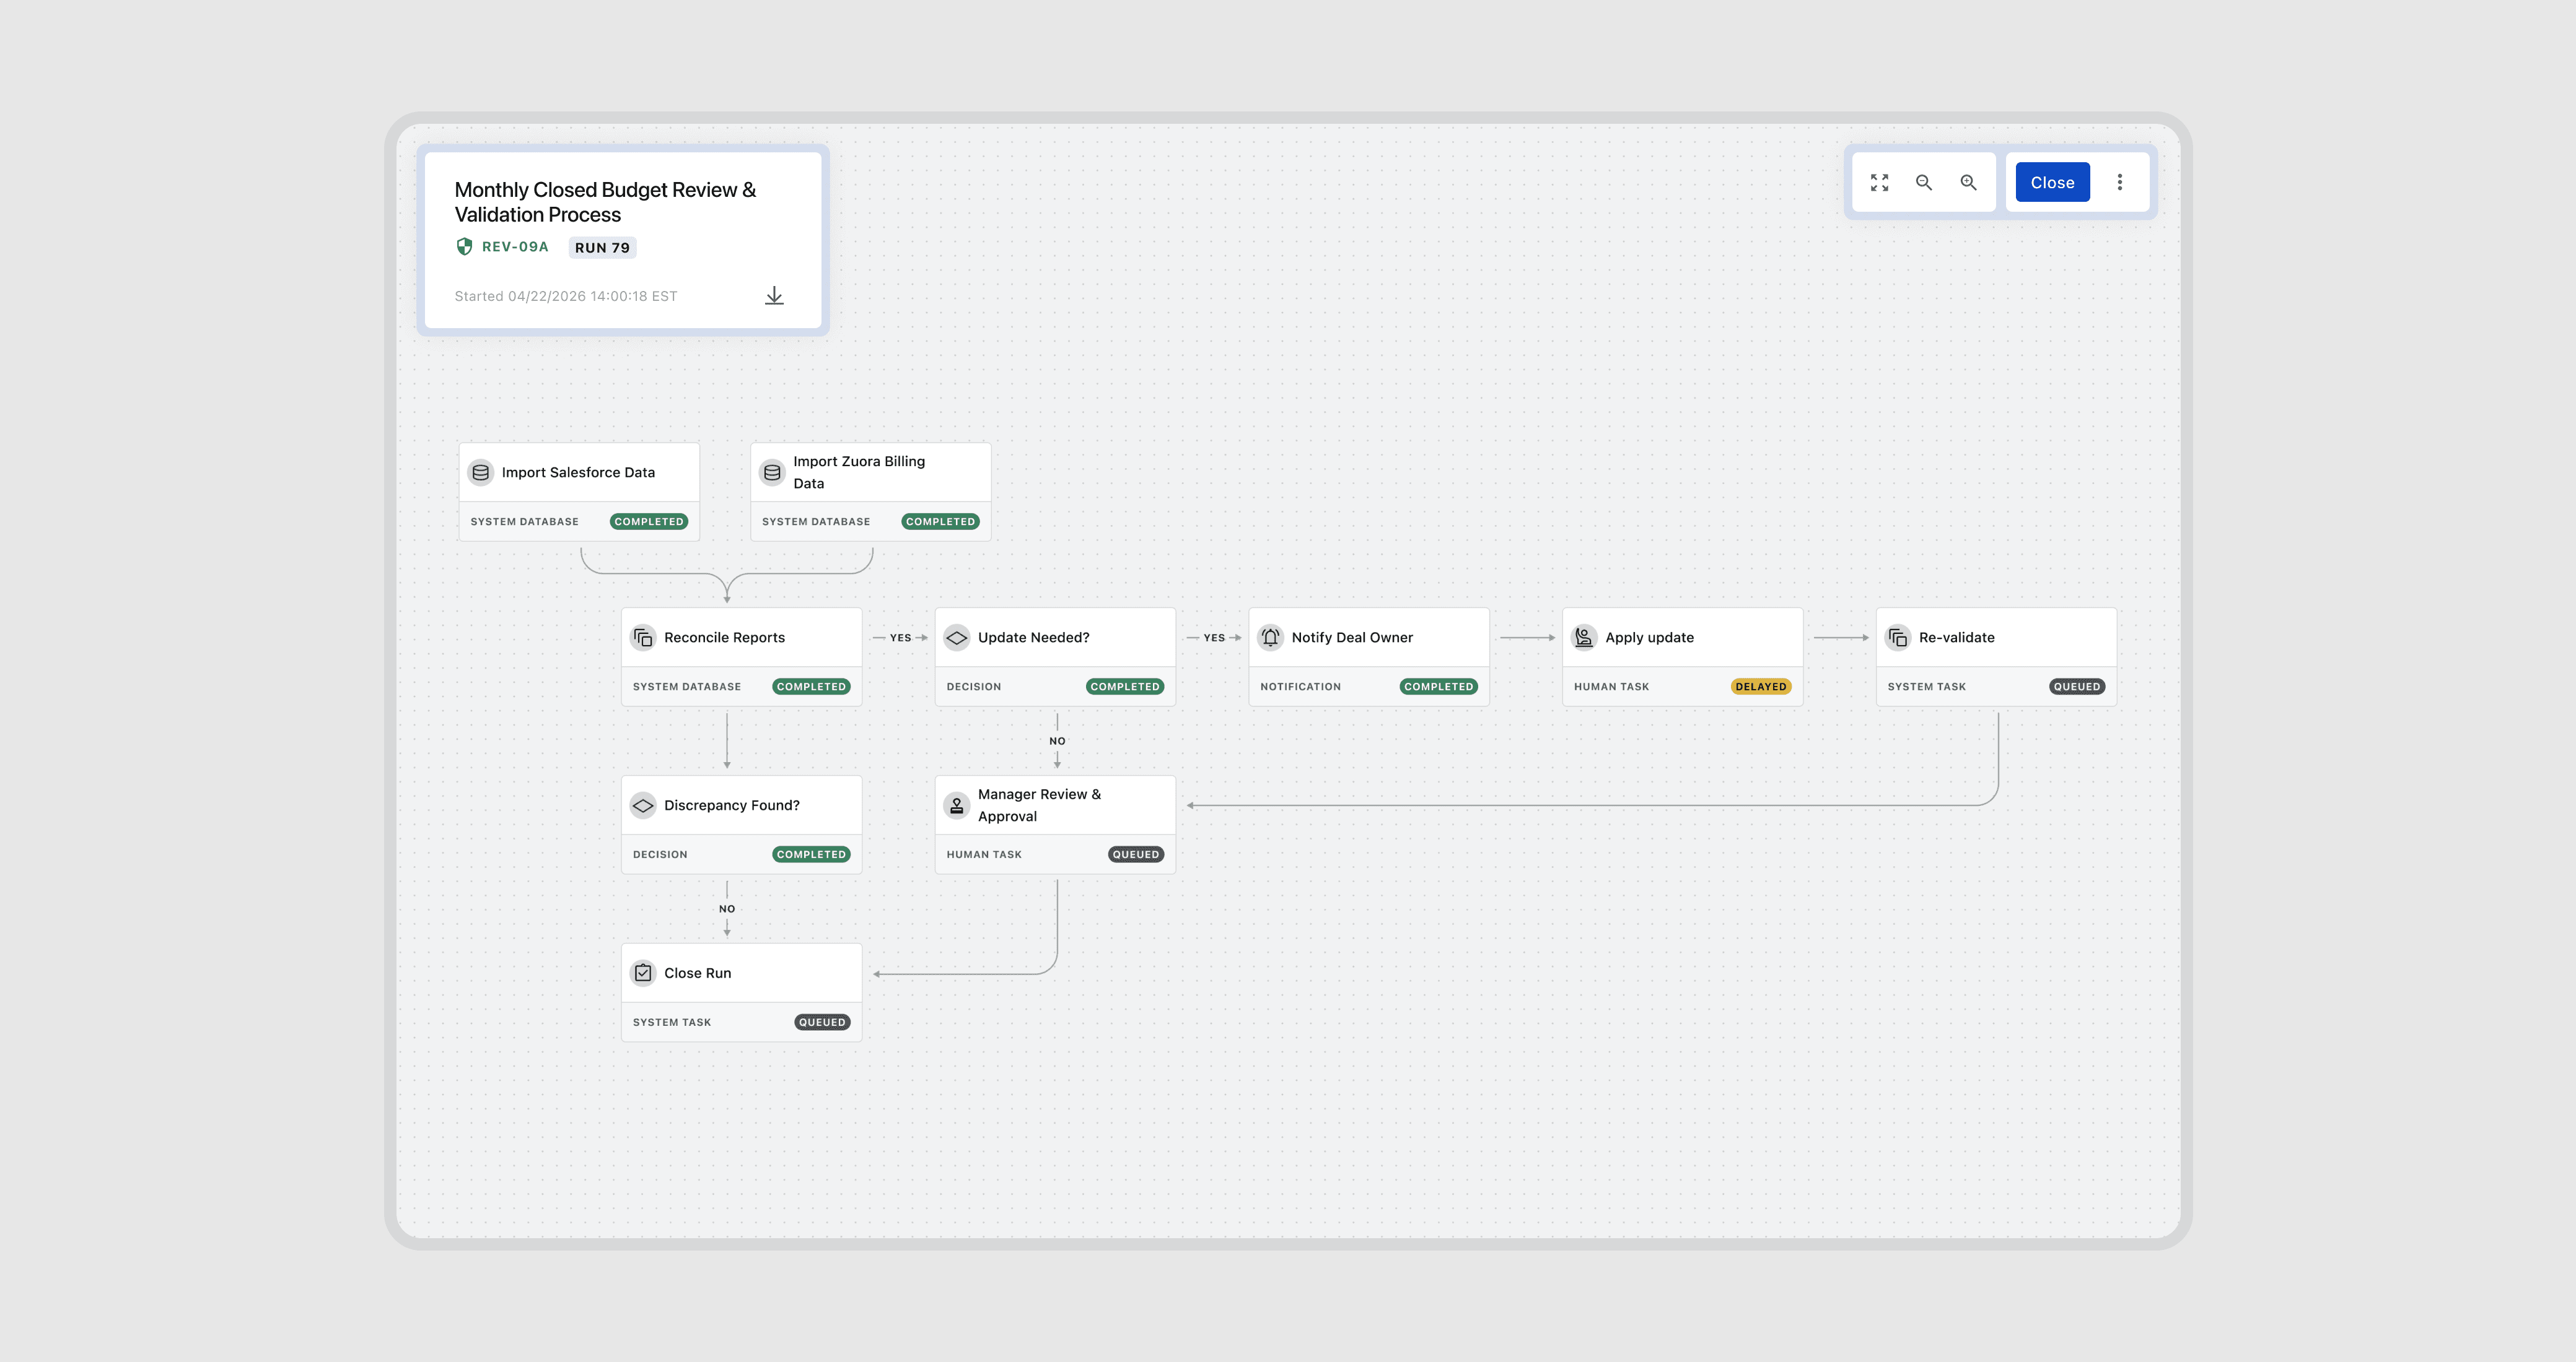
Task: Click the zoom out magnifier icon
Action: pyautogui.click(x=1923, y=182)
